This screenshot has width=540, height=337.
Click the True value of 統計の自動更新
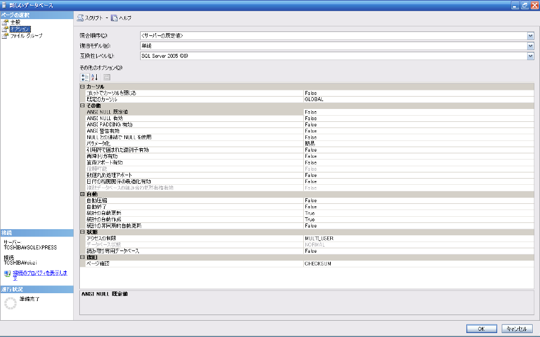pyautogui.click(x=309, y=213)
